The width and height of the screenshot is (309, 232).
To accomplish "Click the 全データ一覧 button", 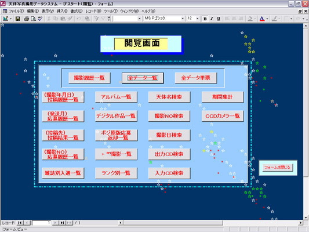I will pos(143,78).
